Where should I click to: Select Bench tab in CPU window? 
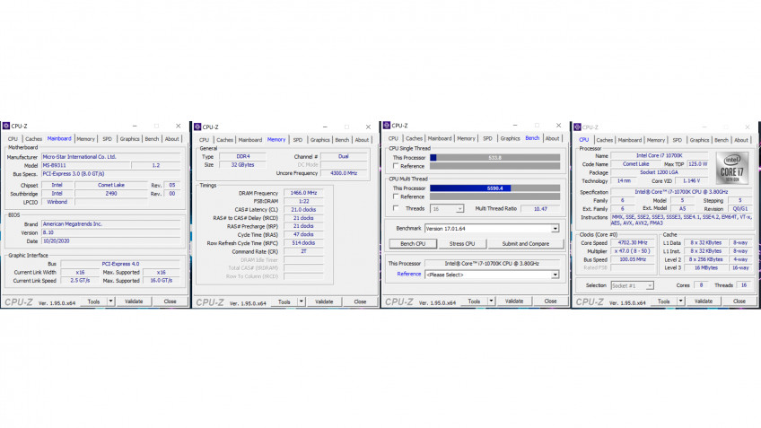(722, 140)
